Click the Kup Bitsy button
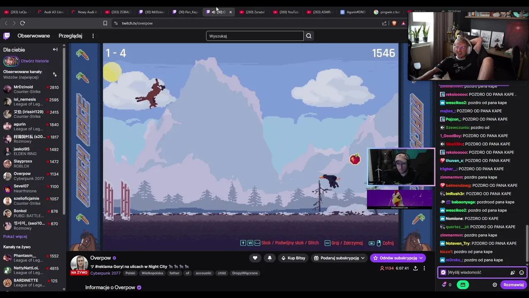529x298 pixels. tap(293, 258)
